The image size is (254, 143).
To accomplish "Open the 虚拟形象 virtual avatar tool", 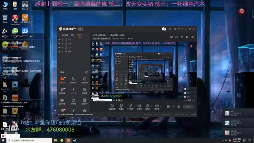I will click(62, 101).
